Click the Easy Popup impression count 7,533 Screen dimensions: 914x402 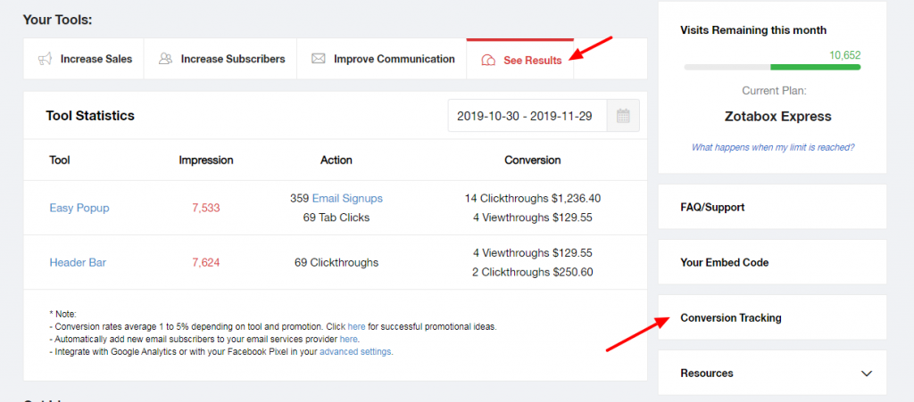[206, 208]
